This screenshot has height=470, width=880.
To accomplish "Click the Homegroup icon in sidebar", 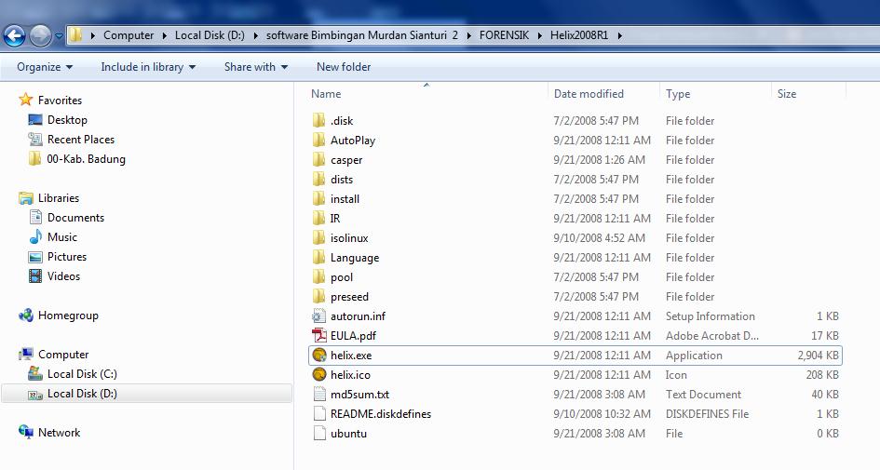I will pyautogui.click(x=26, y=316).
